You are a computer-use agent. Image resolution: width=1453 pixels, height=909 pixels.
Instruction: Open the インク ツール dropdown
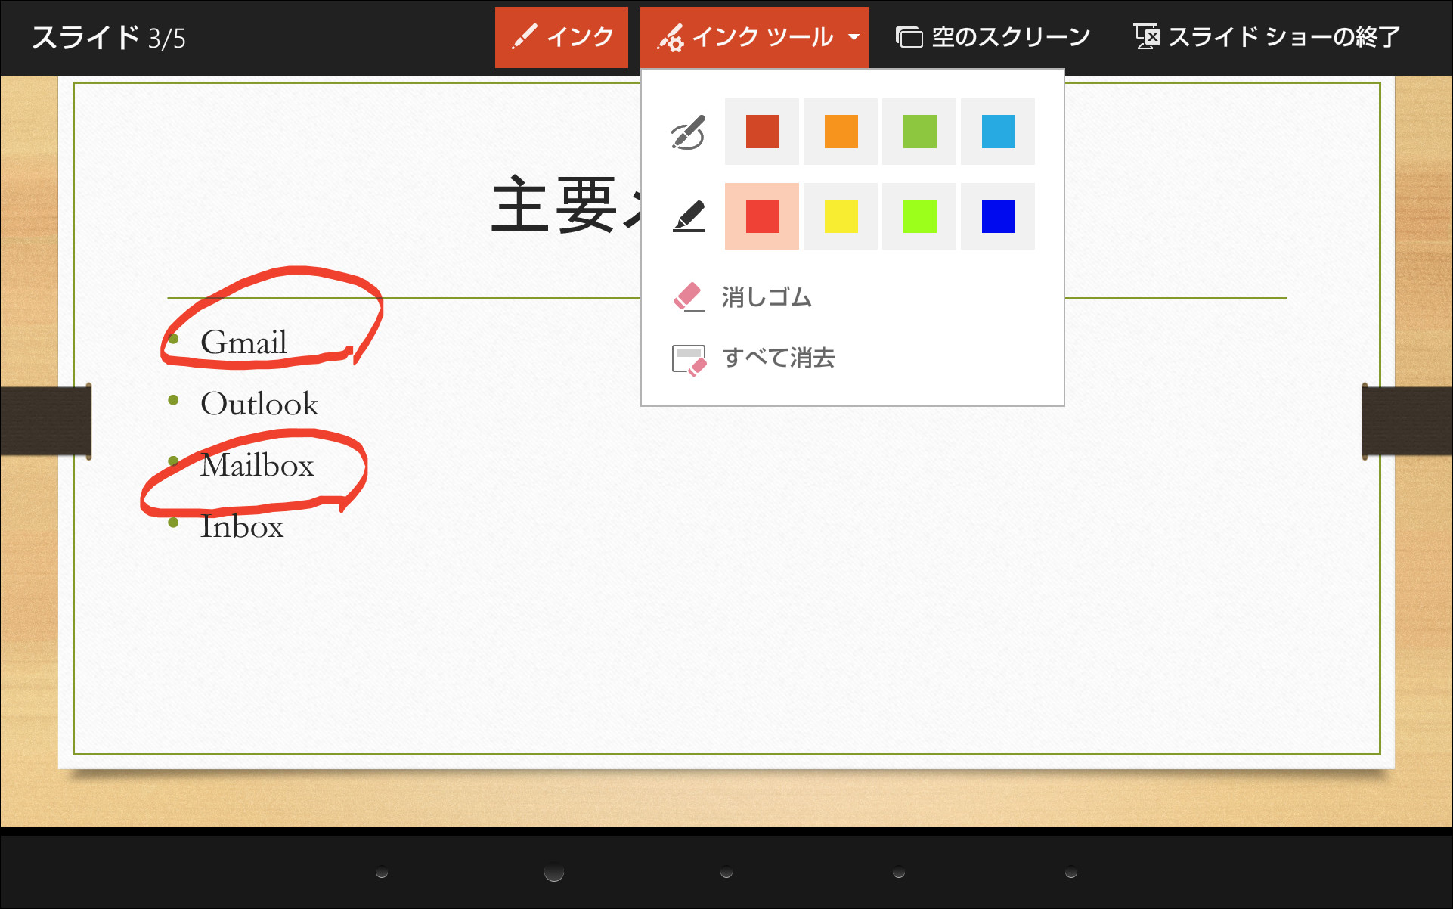[x=855, y=36]
